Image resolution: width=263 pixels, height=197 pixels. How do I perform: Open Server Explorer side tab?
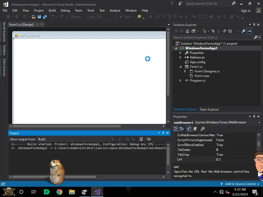click(4, 32)
